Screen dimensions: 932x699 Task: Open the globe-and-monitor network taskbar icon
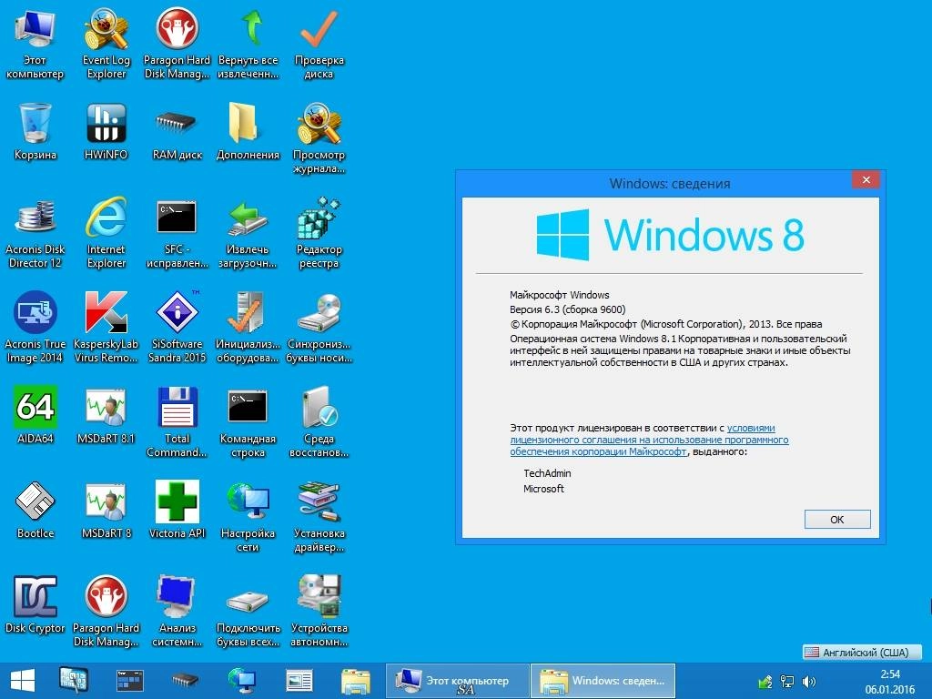(x=241, y=680)
